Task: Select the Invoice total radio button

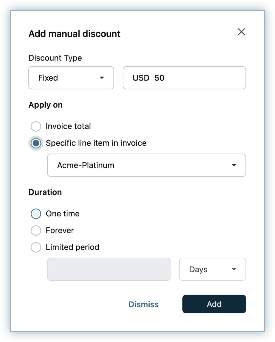Action: (x=36, y=126)
